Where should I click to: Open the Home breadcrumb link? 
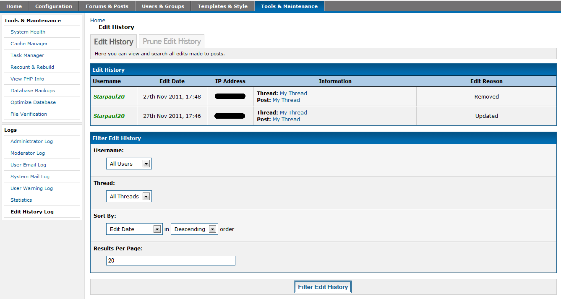(x=98, y=20)
